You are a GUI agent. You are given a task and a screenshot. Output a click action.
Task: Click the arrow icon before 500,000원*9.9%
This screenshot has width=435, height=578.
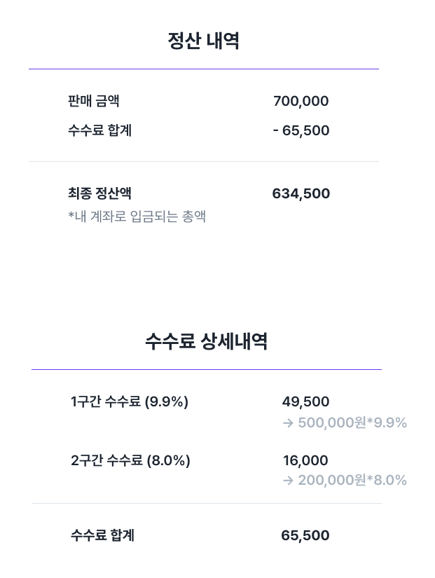[288, 422]
